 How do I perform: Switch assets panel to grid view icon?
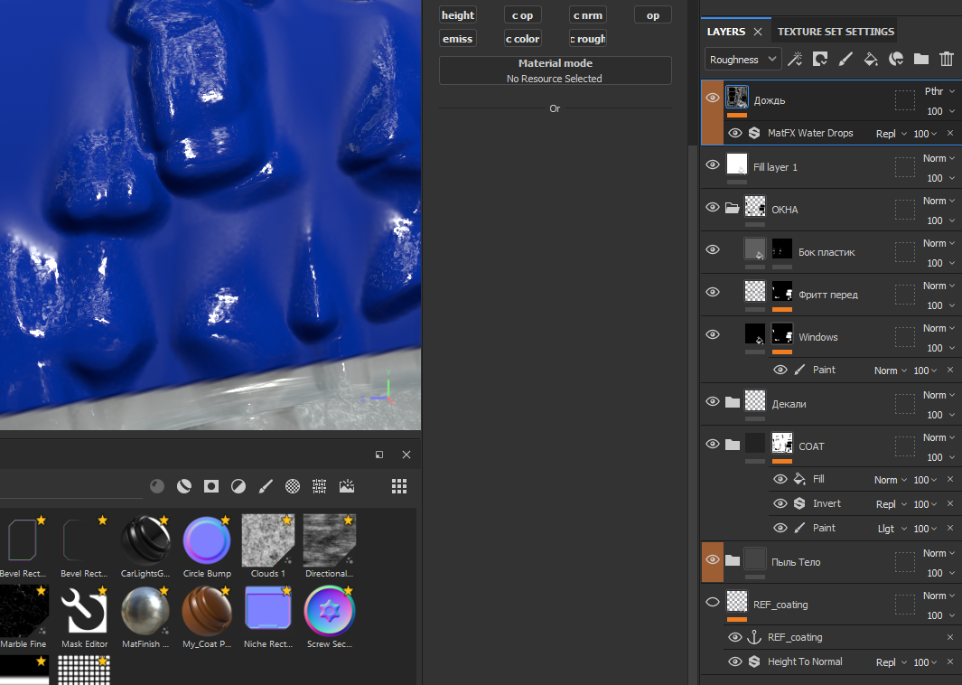click(399, 486)
